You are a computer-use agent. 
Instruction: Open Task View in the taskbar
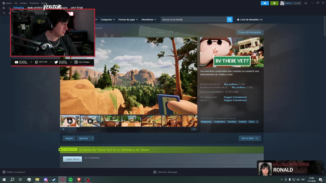click(20, 180)
